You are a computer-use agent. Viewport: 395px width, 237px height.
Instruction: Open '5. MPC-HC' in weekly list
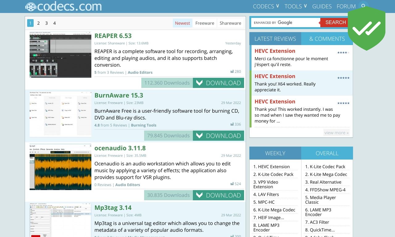tap(264, 202)
